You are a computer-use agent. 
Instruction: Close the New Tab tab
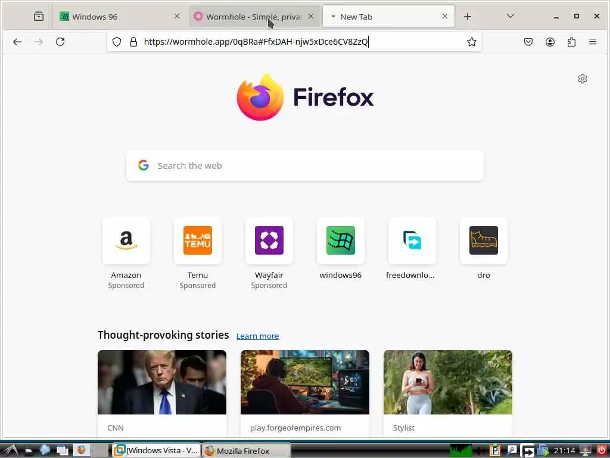tap(444, 16)
